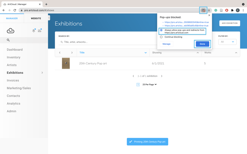
Task: Click the gray document extension icon
Action: [221, 10]
